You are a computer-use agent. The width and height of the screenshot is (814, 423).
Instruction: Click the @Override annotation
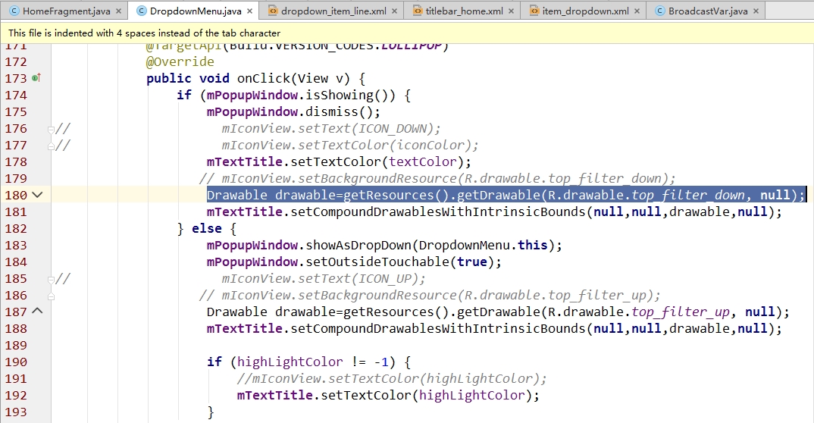(180, 61)
